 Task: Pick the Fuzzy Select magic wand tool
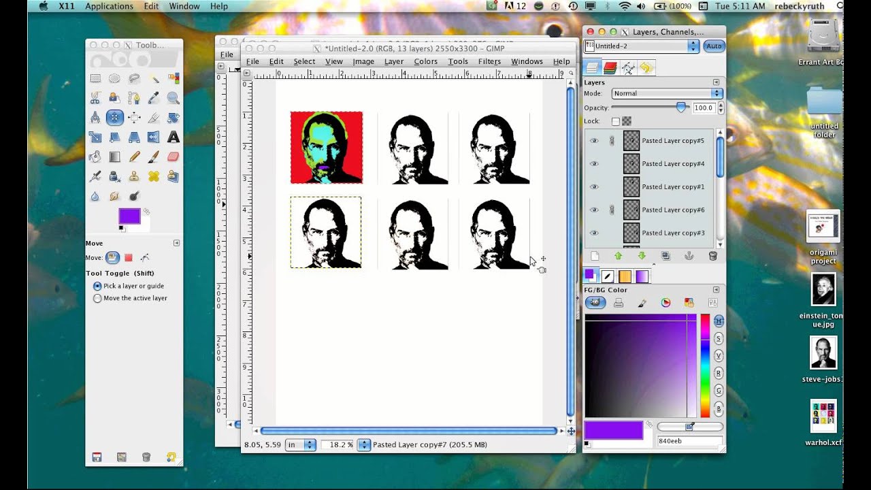[154, 78]
